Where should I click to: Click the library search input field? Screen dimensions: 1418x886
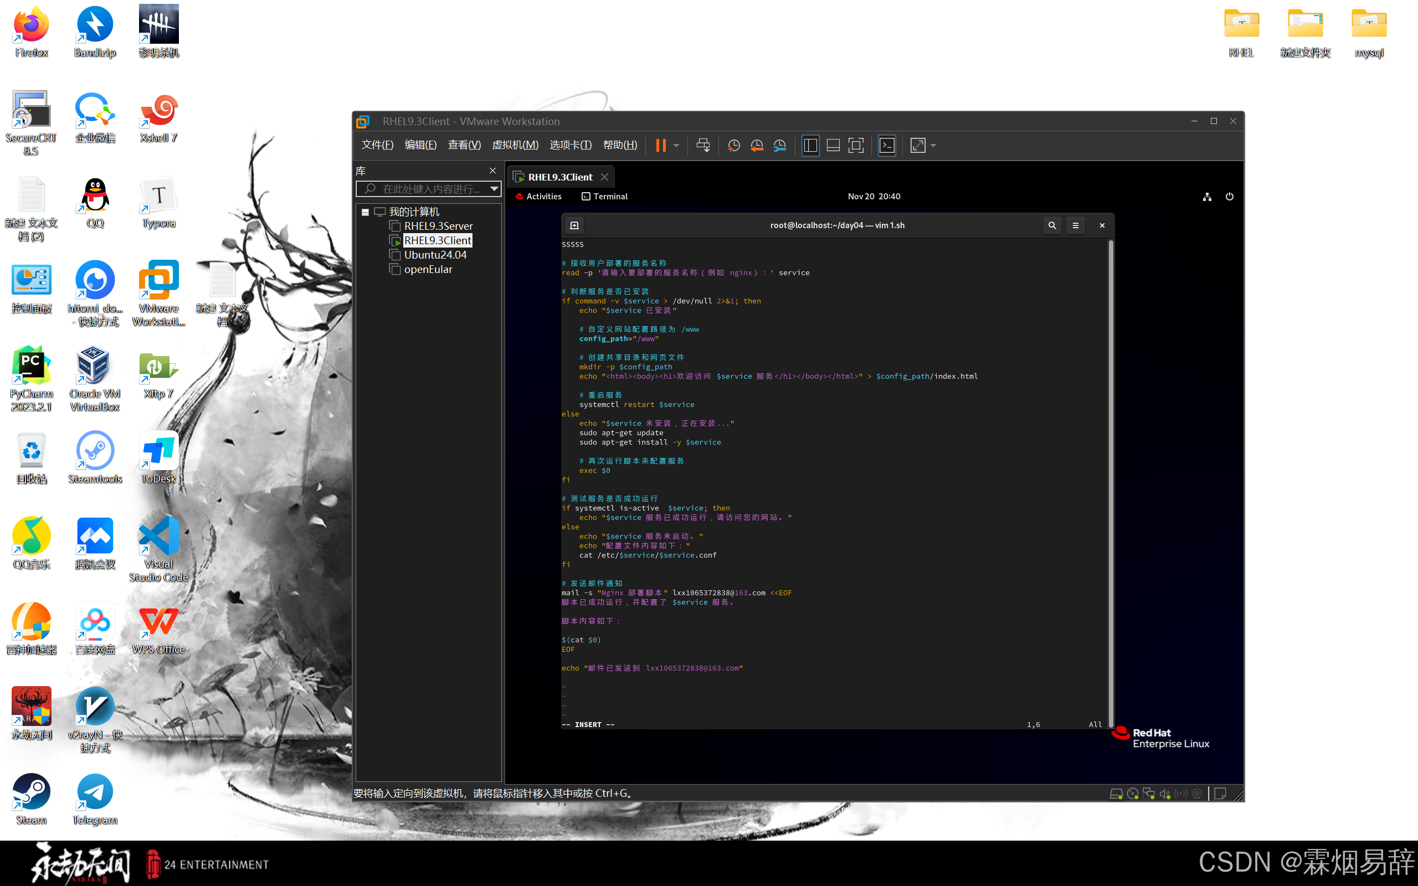tap(430, 189)
